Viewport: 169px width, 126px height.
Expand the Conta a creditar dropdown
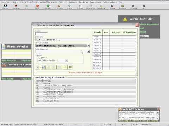(88, 46)
